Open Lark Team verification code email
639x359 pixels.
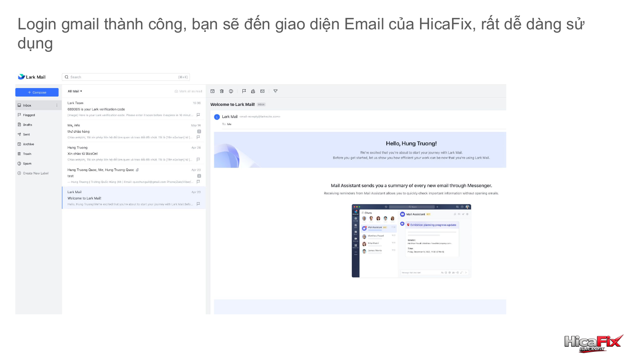[134, 109]
